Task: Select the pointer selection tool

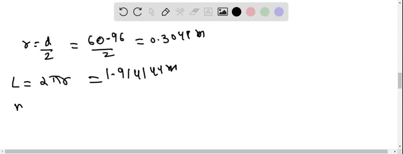Action: 152,12
